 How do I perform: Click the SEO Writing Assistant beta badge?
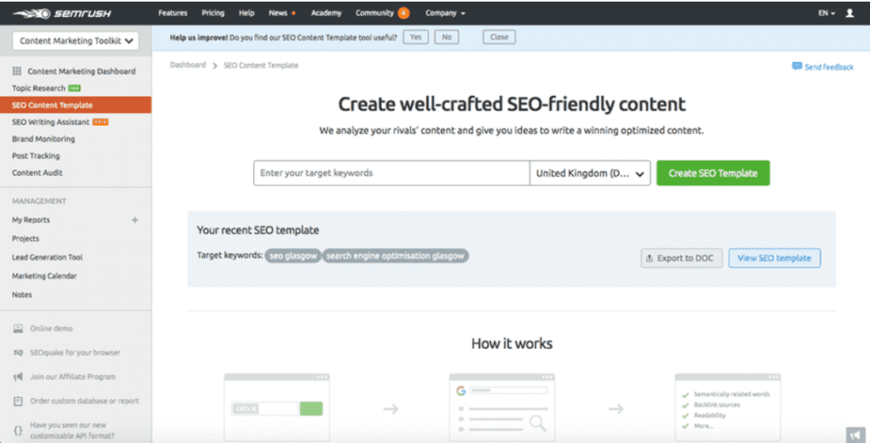pyautogui.click(x=100, y=122)
